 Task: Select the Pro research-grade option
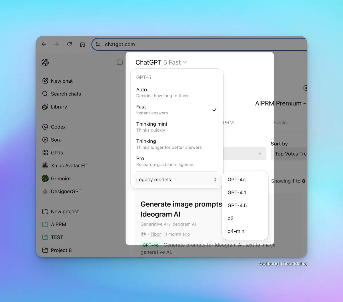(x=177, y=161)
